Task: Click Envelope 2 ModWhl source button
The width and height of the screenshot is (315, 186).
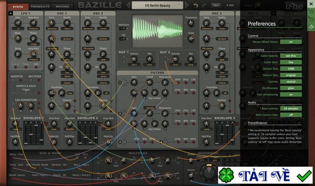Action: coord(70,129)
